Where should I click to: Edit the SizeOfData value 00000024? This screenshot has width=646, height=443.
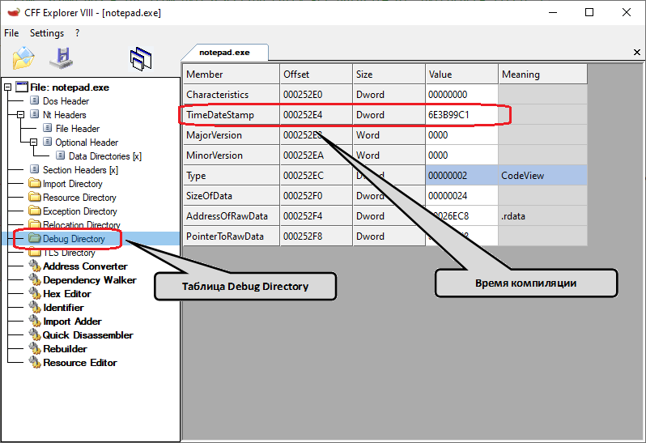click(x=462, y=195)
